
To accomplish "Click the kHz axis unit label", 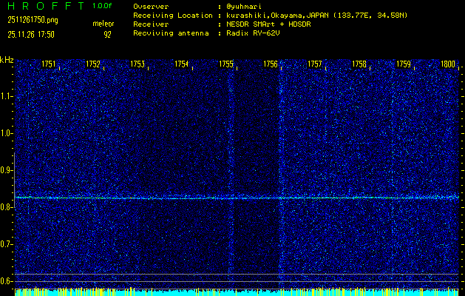I will pos(7,60).
